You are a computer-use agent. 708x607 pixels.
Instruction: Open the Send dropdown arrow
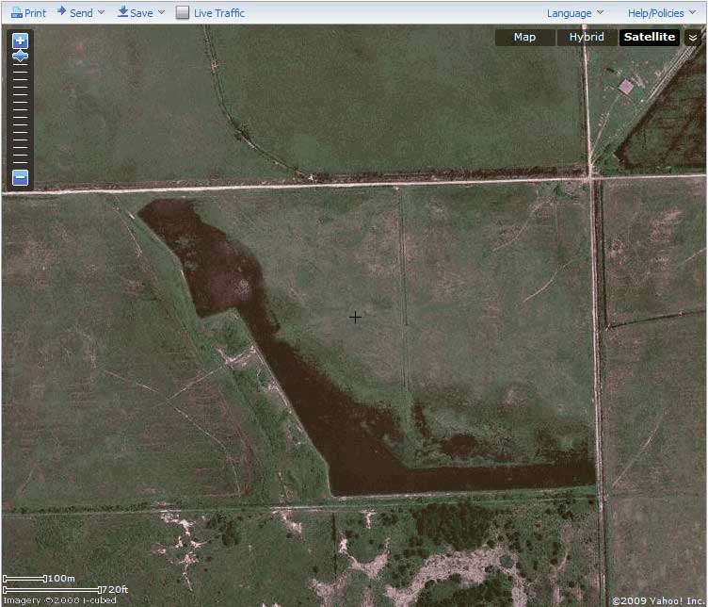[x=101, y=12]
